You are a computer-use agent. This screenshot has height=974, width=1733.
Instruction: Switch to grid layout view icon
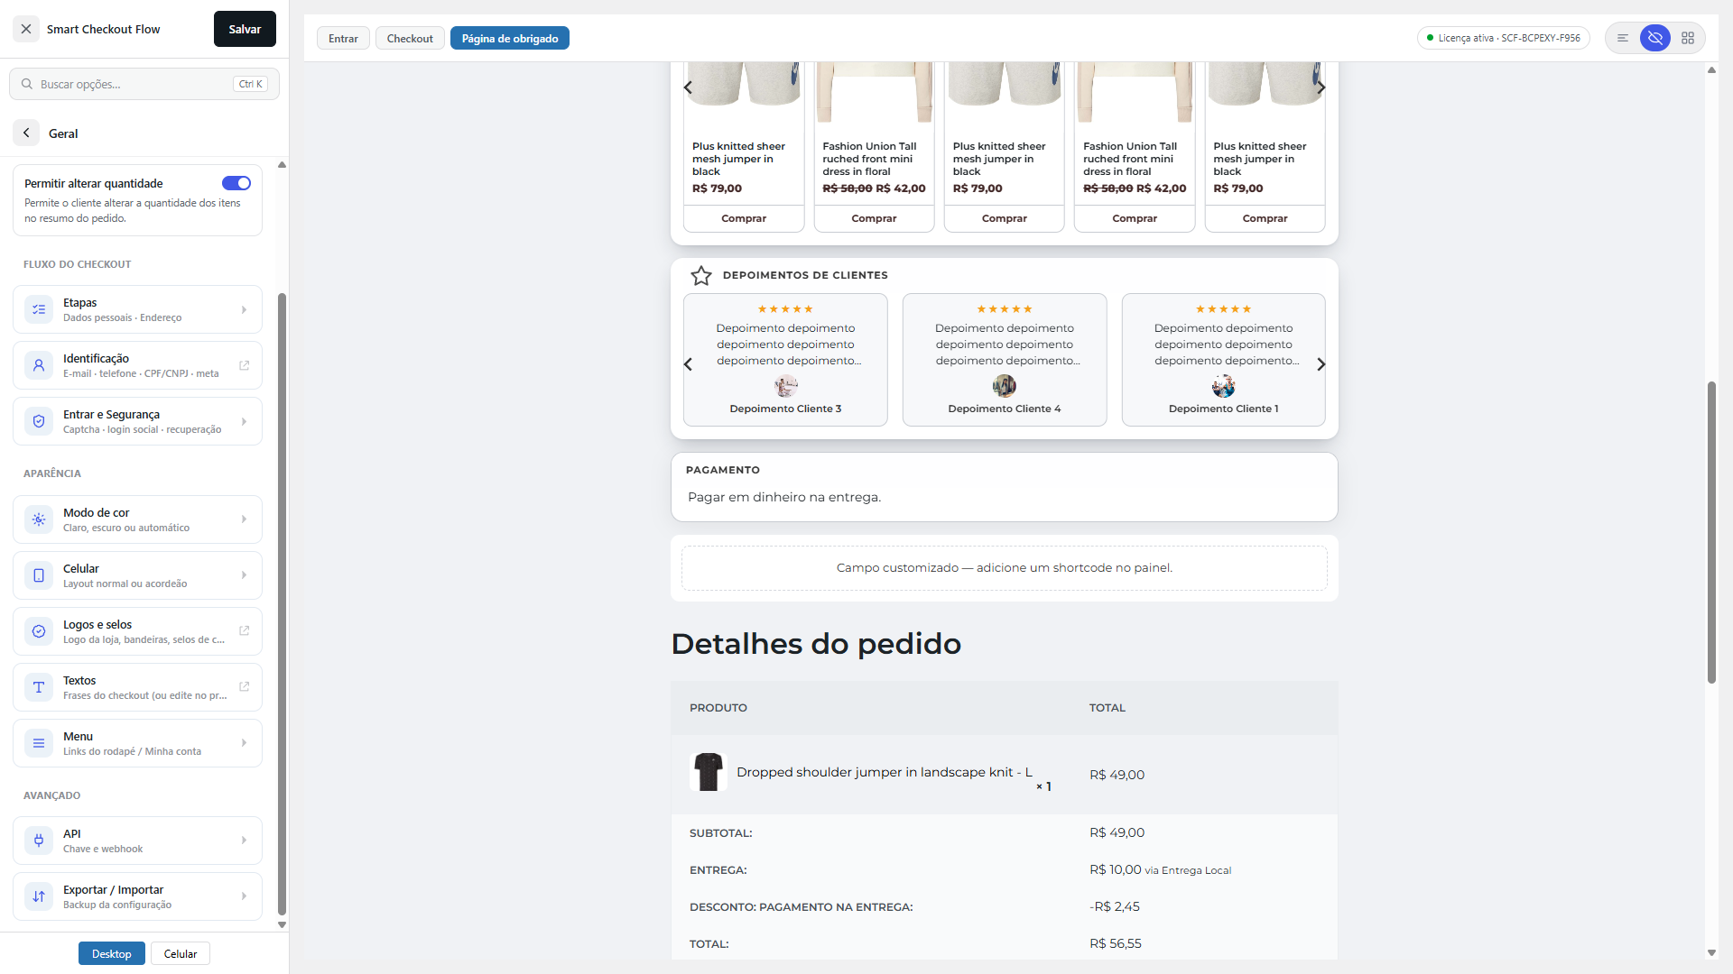click(x=1688, y=38)
